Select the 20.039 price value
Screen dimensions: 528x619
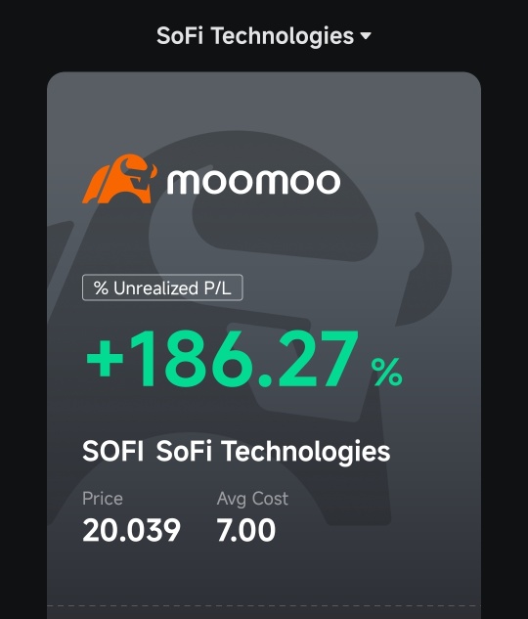click(131, 530)
